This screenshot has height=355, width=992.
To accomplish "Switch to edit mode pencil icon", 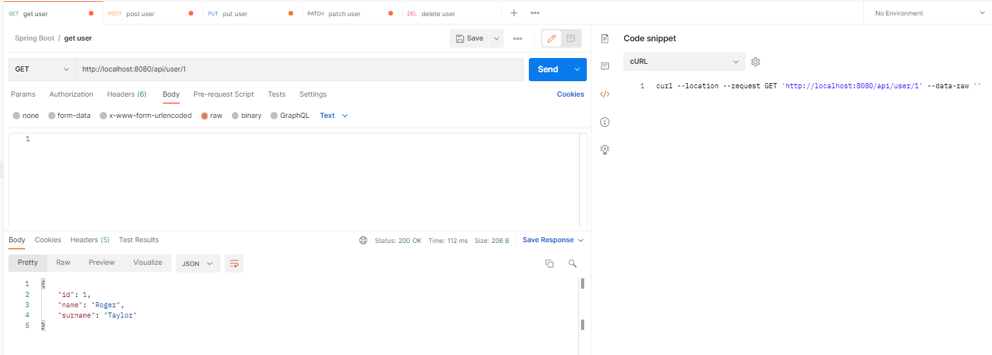I will click(551, 39).
